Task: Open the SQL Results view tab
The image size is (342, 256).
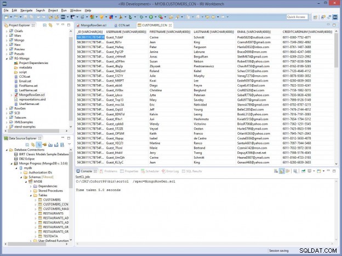Action: (x=192, y=171)
